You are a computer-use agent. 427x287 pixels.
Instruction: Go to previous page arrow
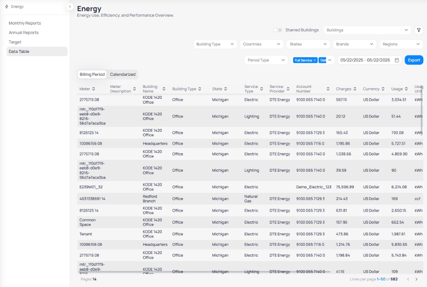(408, 279)
